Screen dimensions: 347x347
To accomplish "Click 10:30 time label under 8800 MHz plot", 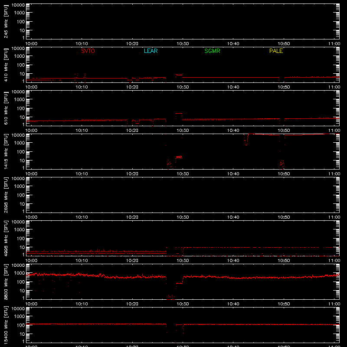I will pyautogui.click(x=183, y=304).
